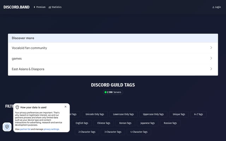Click the green online status dot

(106, 92)
